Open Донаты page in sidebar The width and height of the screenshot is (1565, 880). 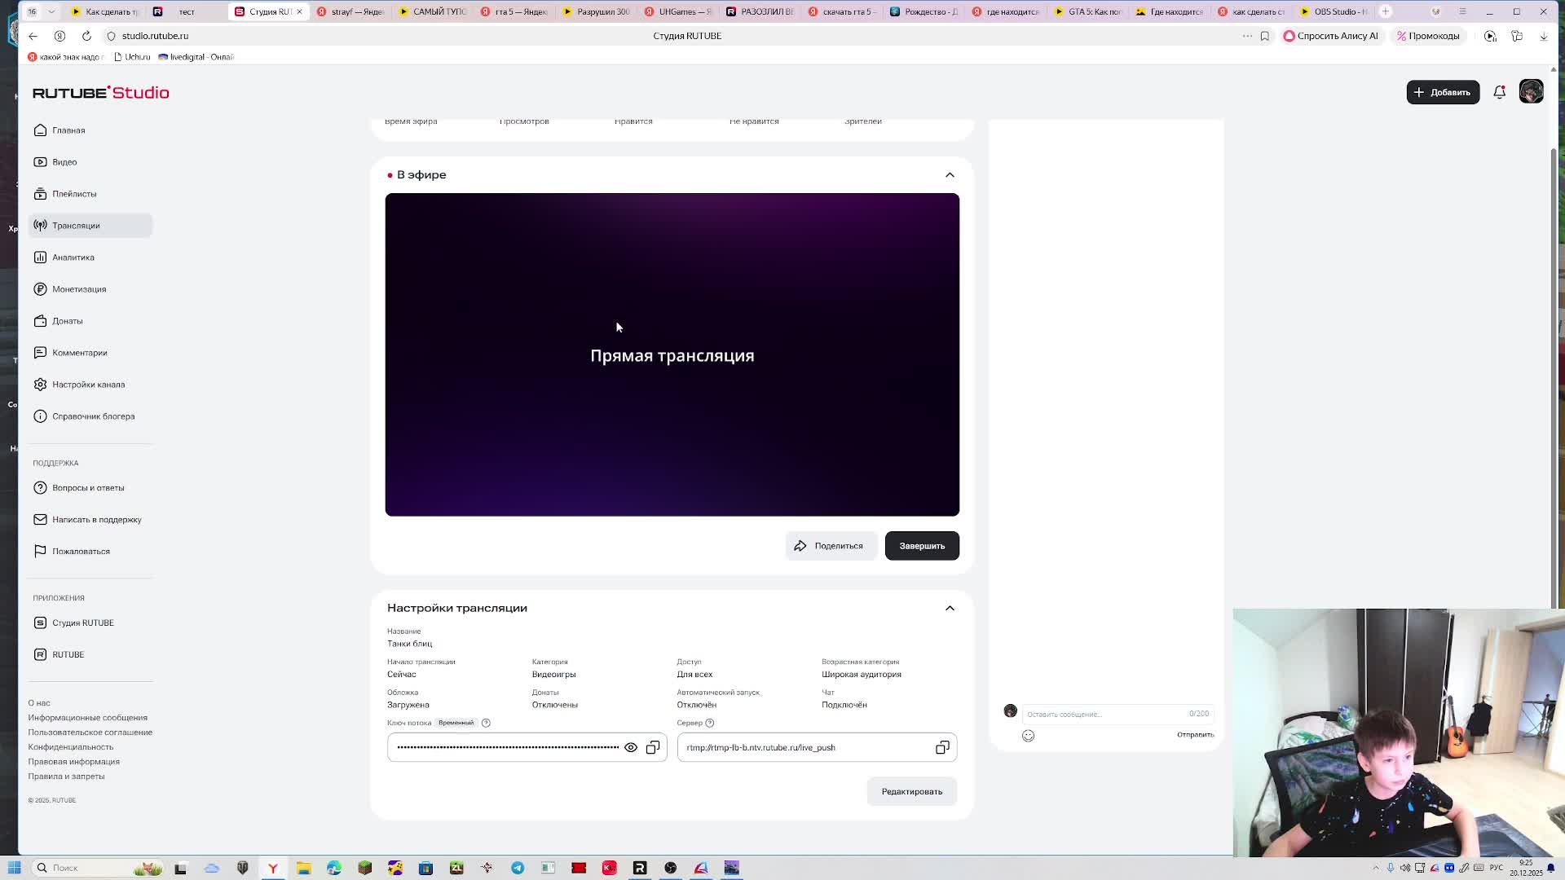pos(68,321)
